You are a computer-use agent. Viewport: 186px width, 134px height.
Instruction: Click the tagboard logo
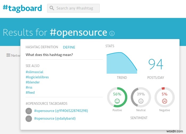click(x=22, y=8)
